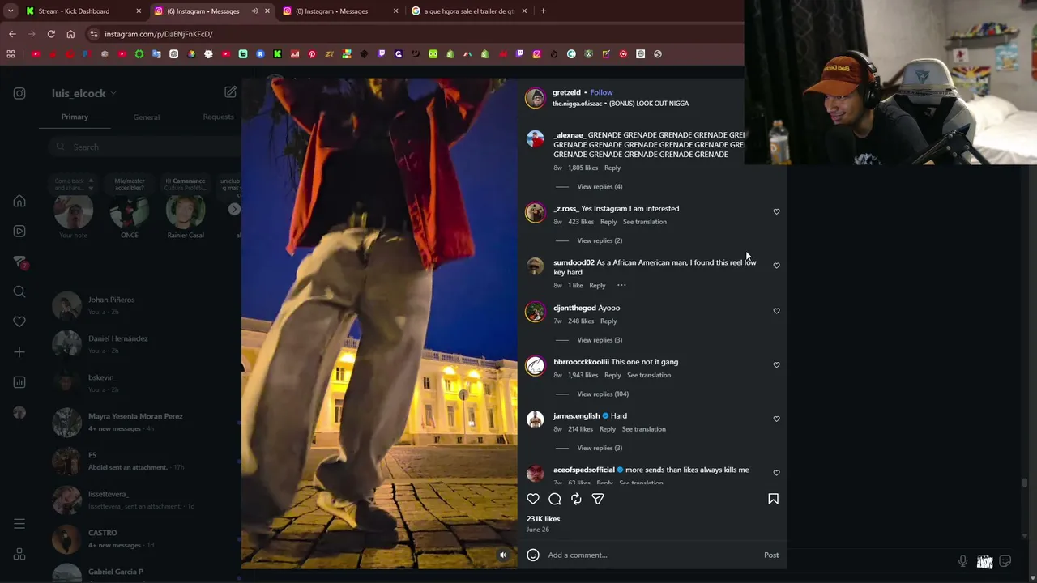Open the Dashboard chart icon in sidebar
1037x583 pixels.
click(19, 382)
